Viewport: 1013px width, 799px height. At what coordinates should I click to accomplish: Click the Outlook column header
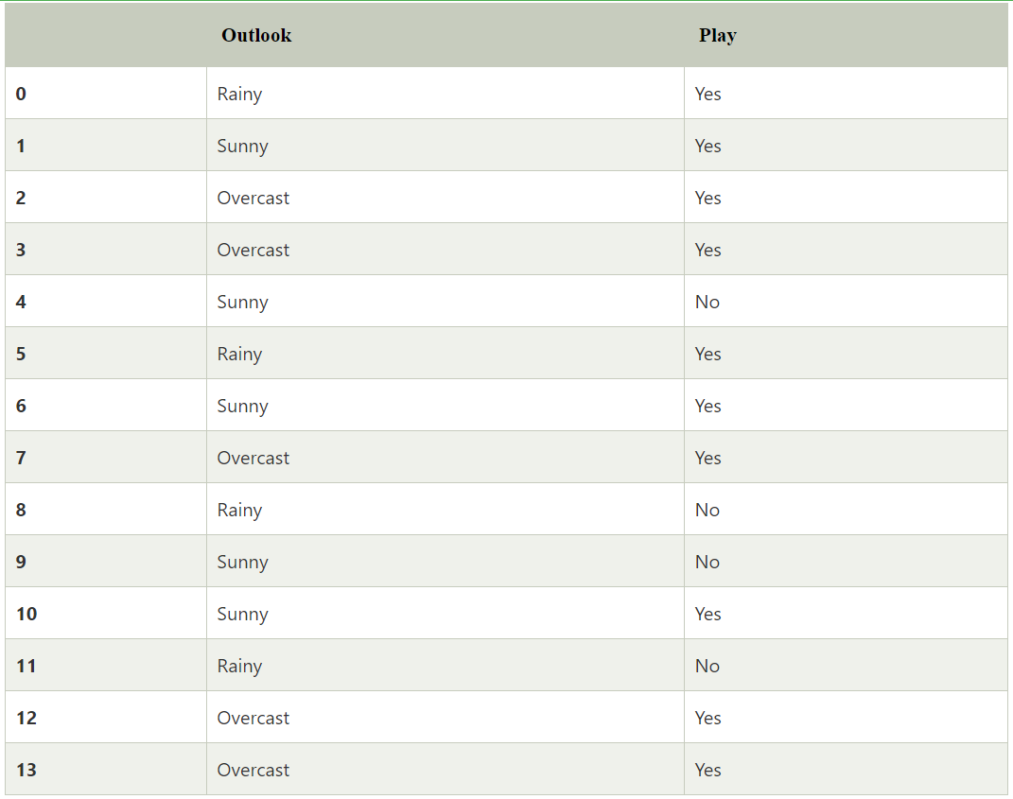click(x=256, y=36)
